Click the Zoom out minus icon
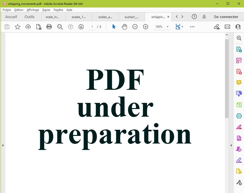The image size is (244, 193). coord(135,27)
